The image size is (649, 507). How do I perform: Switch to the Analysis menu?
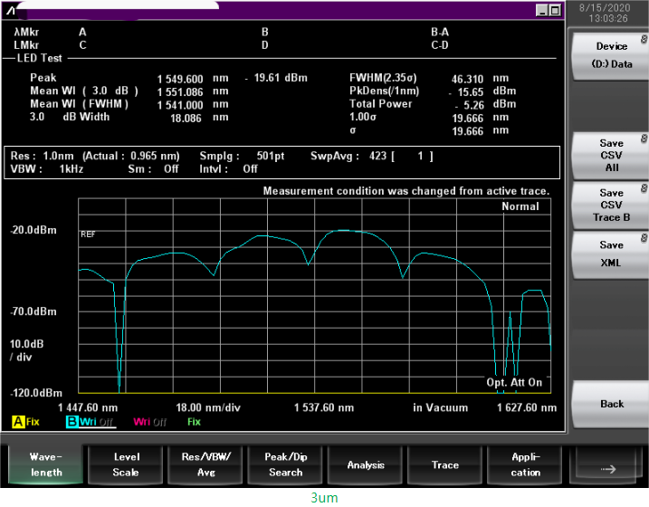point(366,465)
